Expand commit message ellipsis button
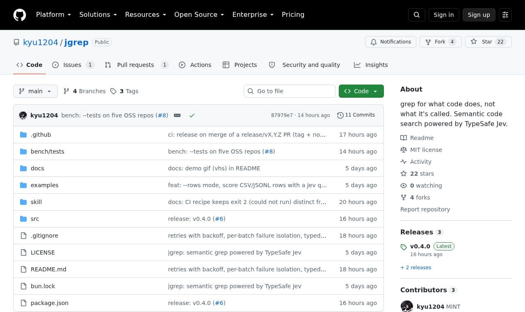525x312 pixels. tap(177, 115)
